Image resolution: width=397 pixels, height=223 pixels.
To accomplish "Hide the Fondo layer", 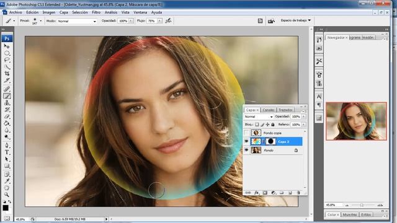I will pos(246,150).
